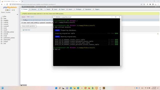Select New database entry in tree
Viewport: 160px width, 90px height.
(5, 16)
